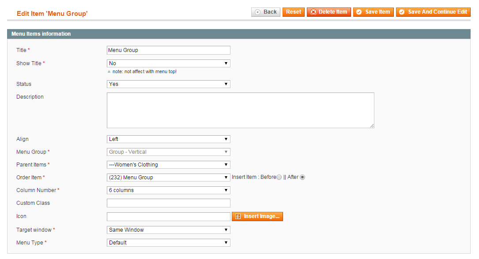Click the 'Icon' field label

21,216
